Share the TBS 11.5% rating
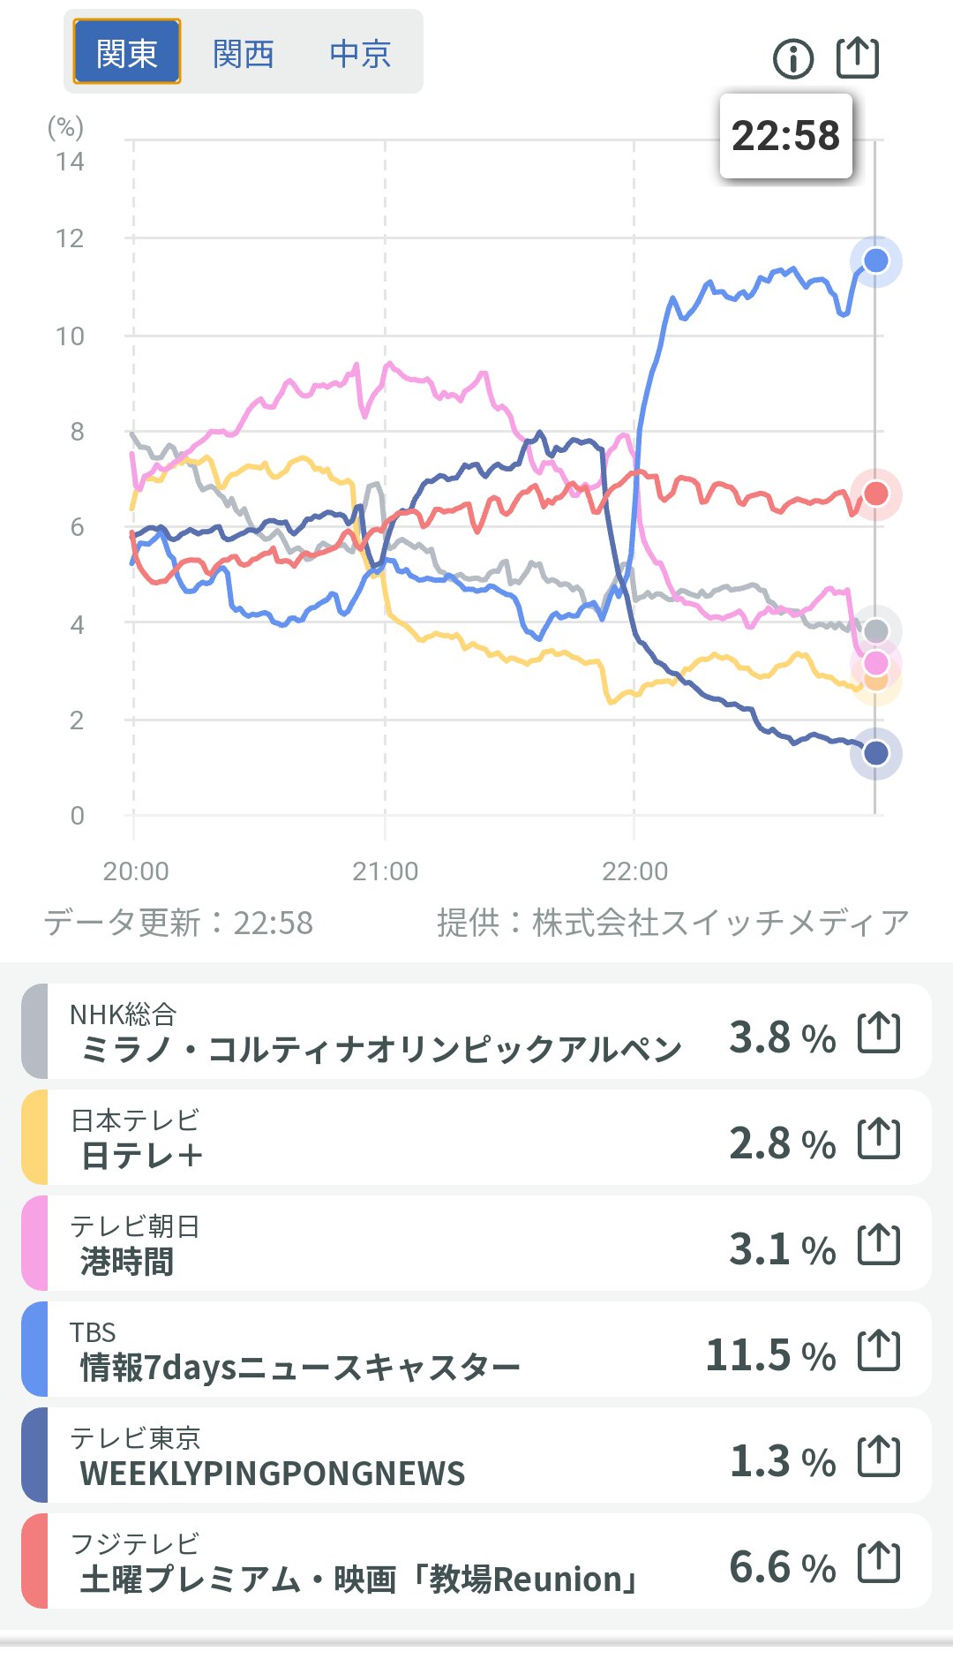 [x=879, y=1350]
